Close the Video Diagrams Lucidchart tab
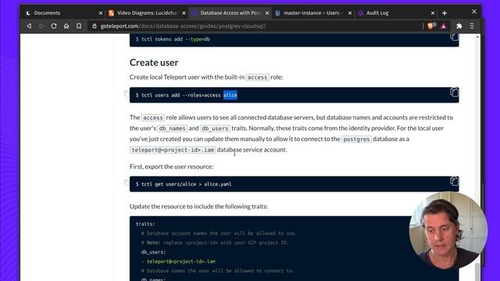This screenshot has height=281, width=500. click(184, 13)
